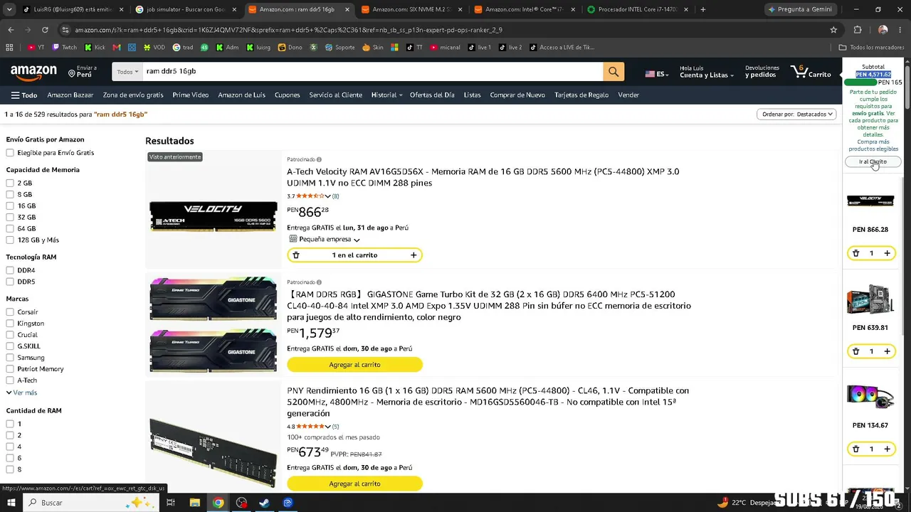Expand the A-Tech 3.7 star rating popover
Viewport: 911px width, 512px height.
pos(309,196)
